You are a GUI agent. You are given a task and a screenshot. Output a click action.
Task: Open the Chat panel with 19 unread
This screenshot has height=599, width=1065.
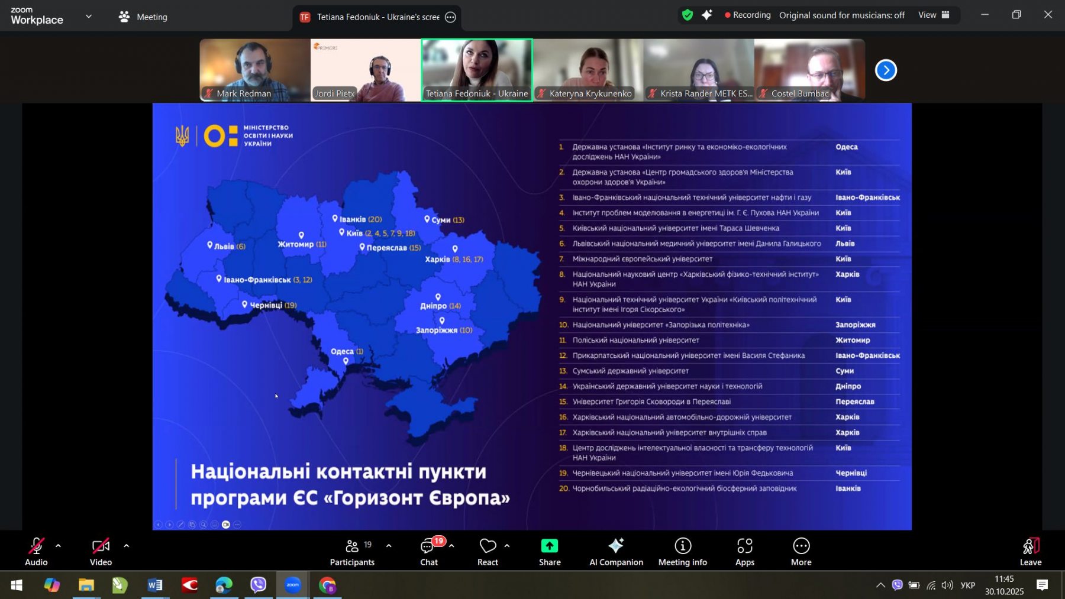pos(429,551)
